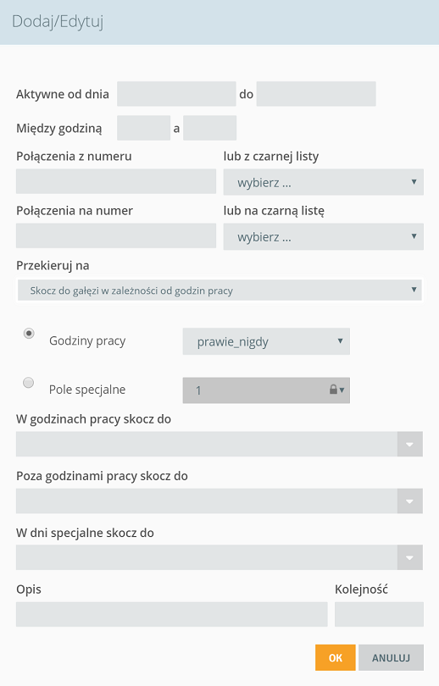This screenshot has width=439, height=686.
Task: Click the 'Połączenia z numeru' input field
Action: click(116, 181)
